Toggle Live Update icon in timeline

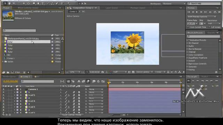[x=68, y=81]
